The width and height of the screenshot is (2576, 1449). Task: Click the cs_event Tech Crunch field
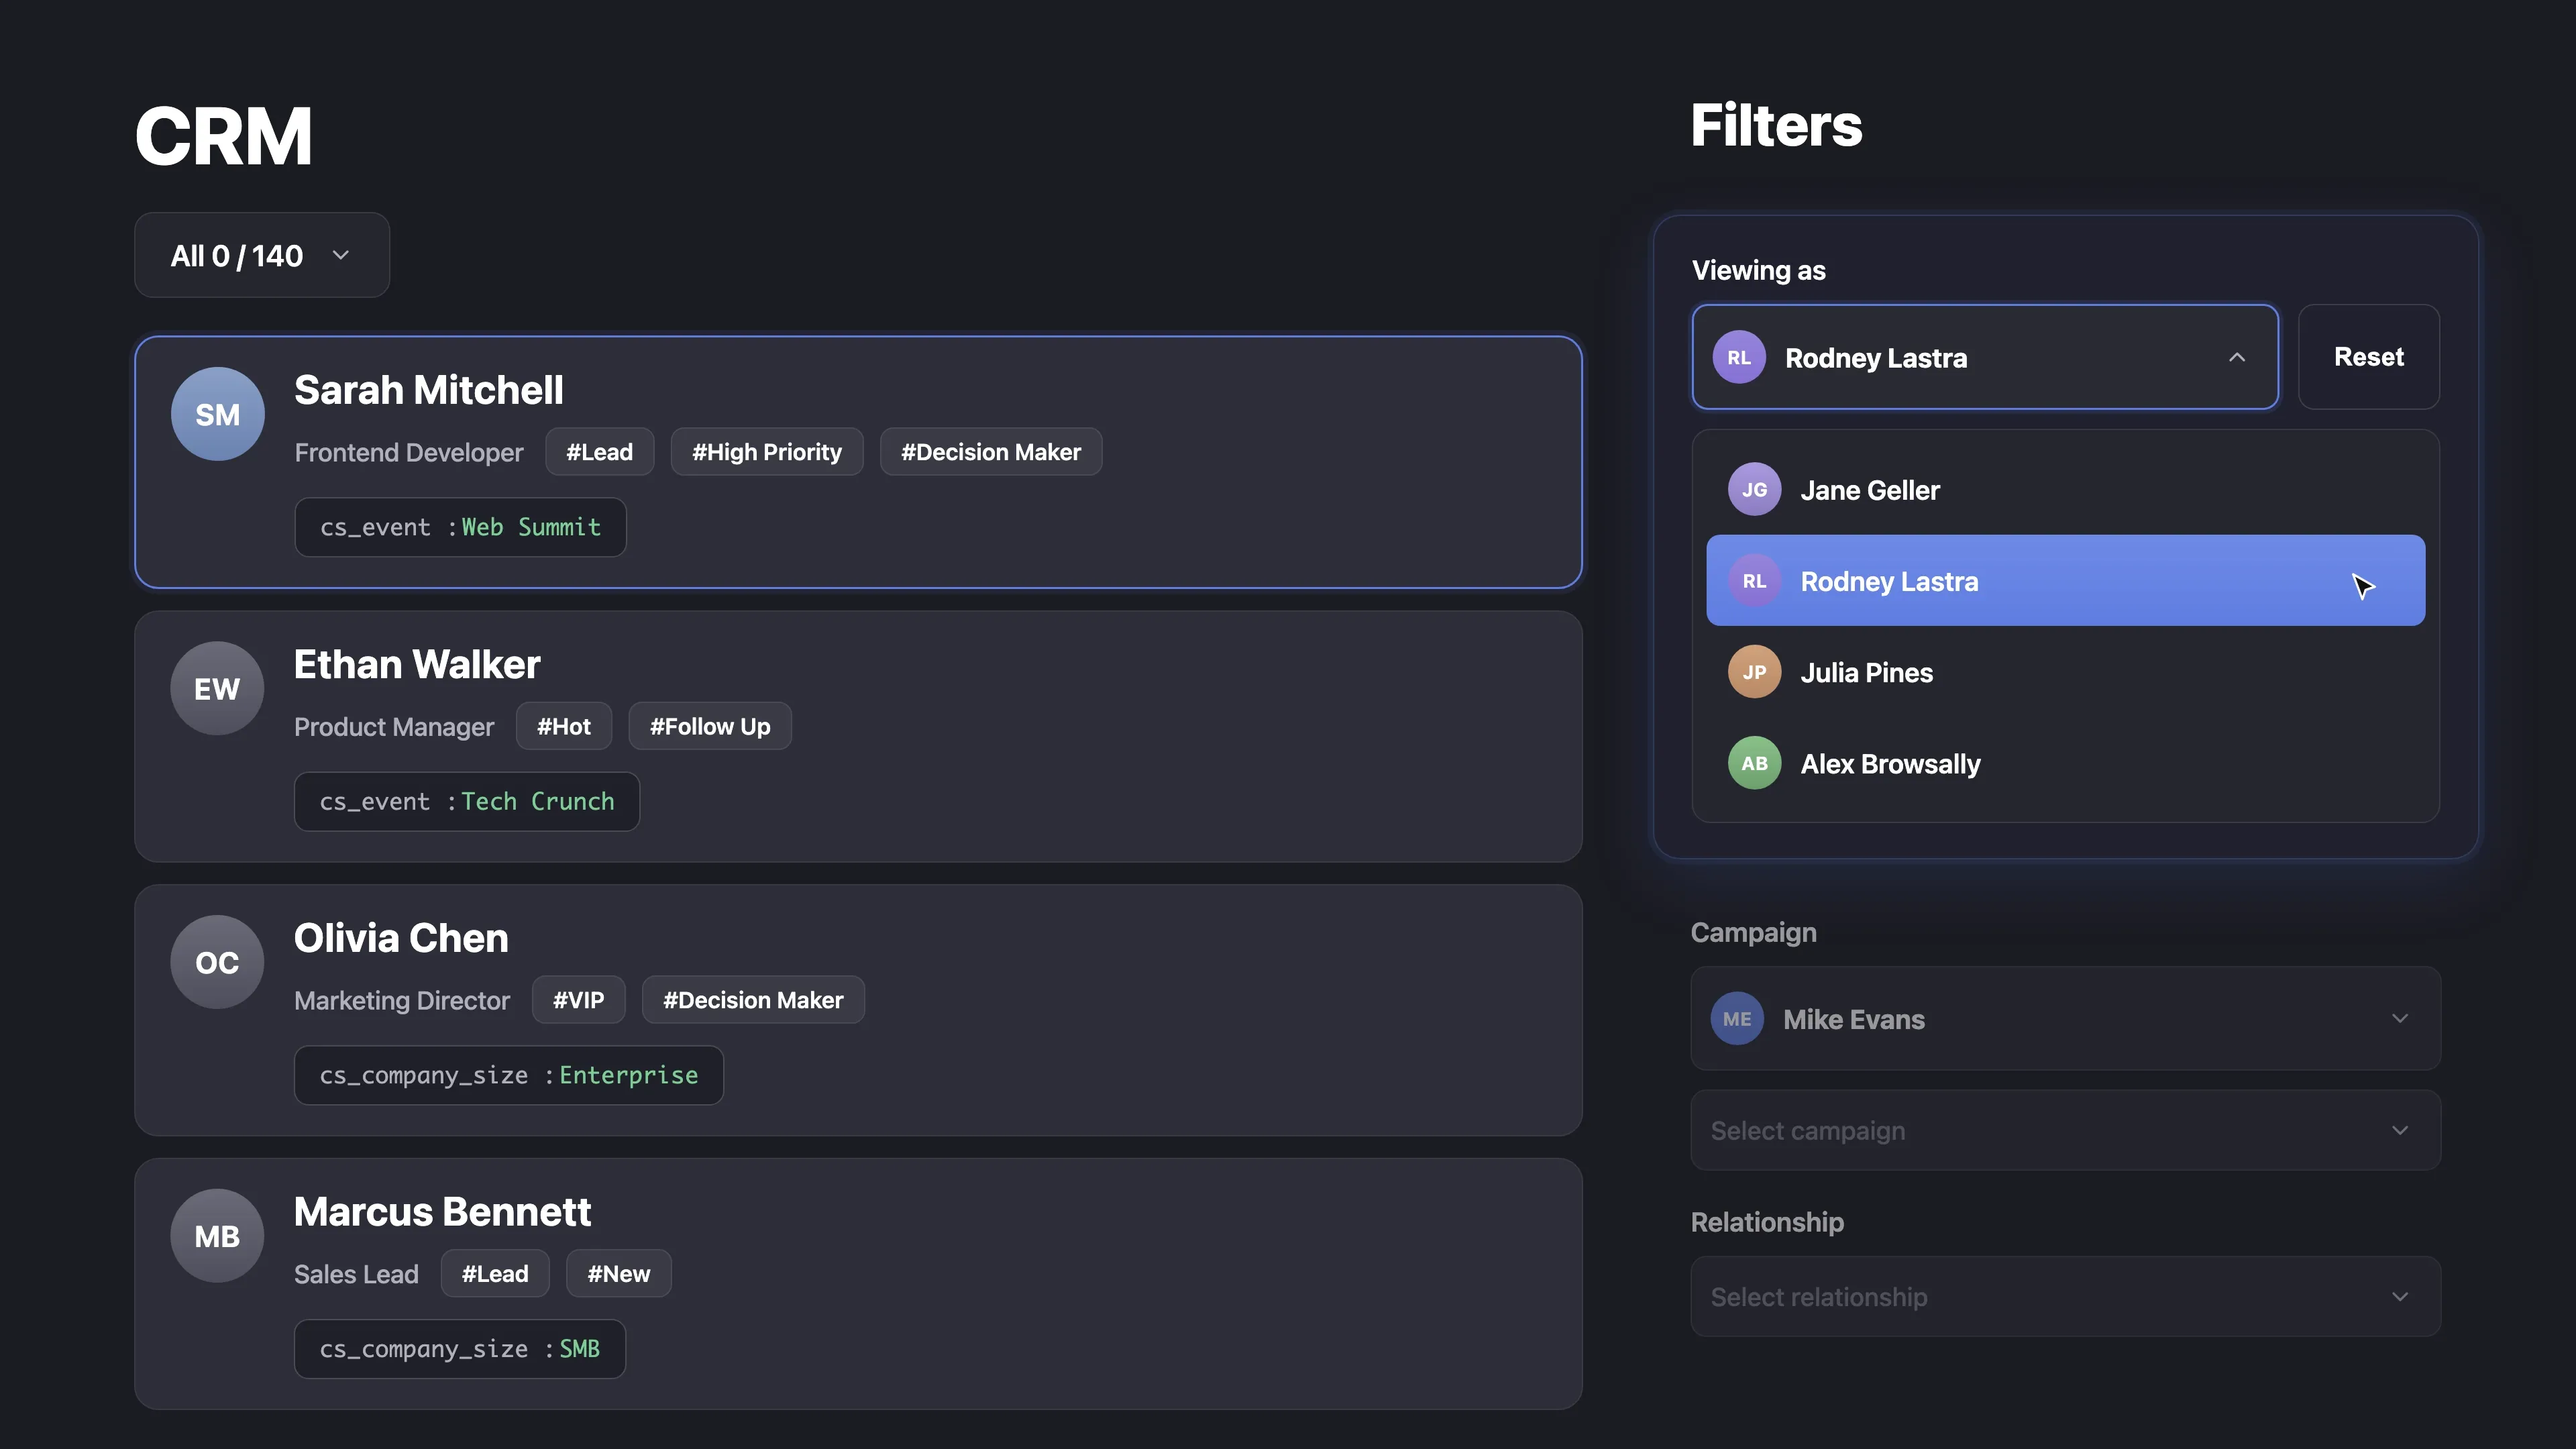pyautogui.click(x=467, y=801)
